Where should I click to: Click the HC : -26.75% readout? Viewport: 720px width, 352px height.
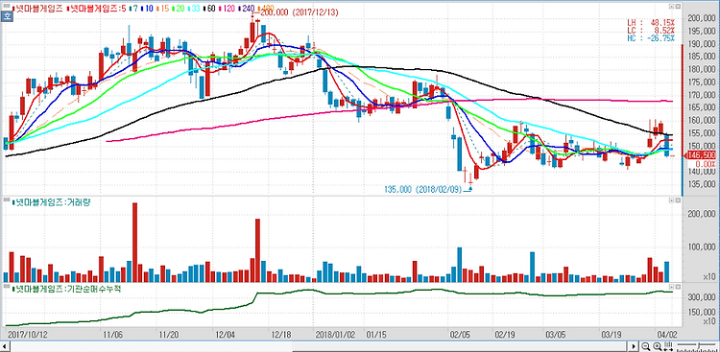point(651,37)
